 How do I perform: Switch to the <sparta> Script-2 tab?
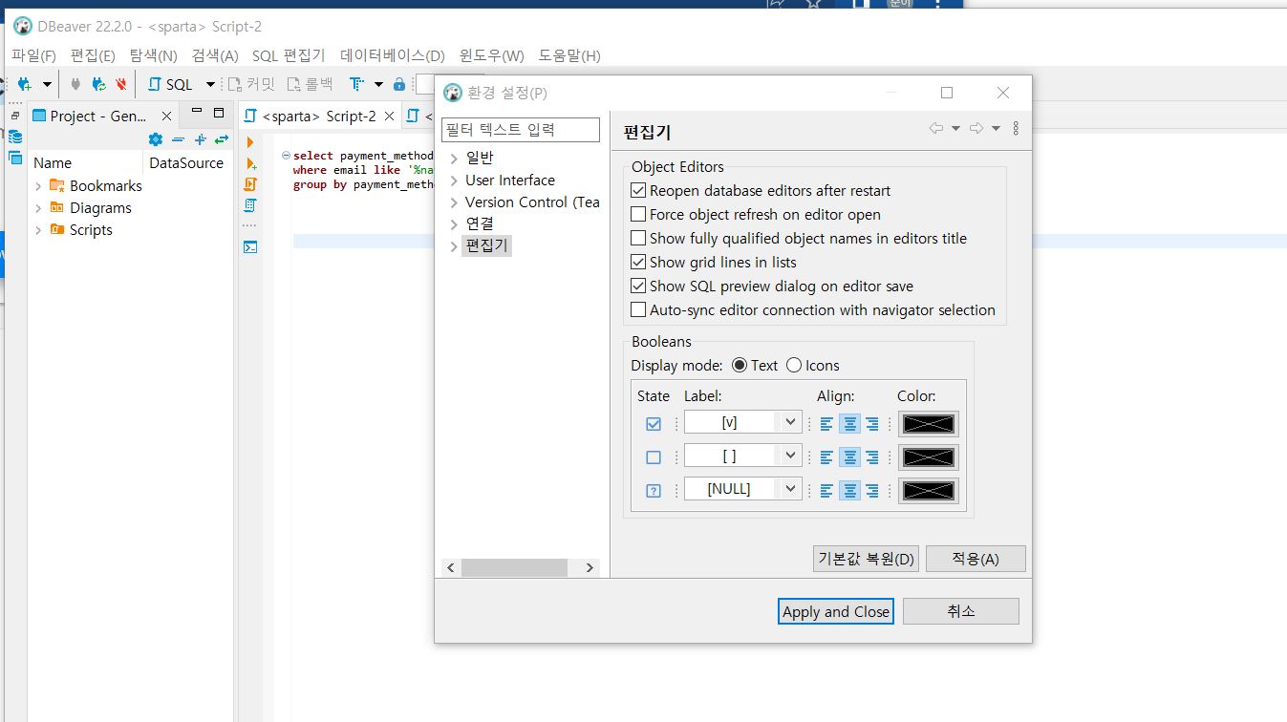[319, 117]
